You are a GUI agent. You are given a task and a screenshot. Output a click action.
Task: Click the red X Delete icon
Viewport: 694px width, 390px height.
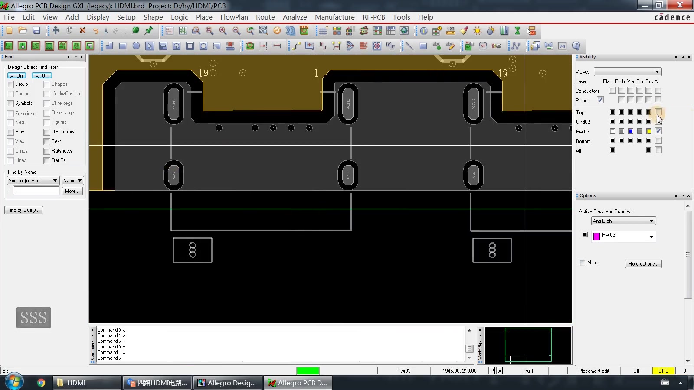pyautogui.click(x=82, y=31)
